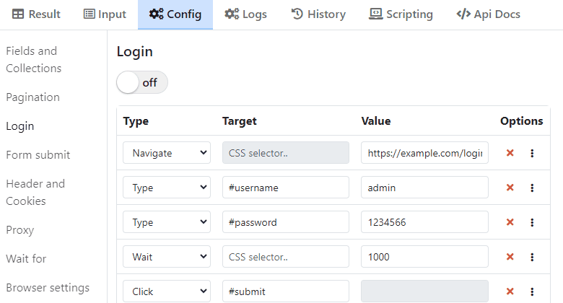Open Header and Cookies settings
Image resolution: width=563 pixels, height=303 pixels.
35,192
